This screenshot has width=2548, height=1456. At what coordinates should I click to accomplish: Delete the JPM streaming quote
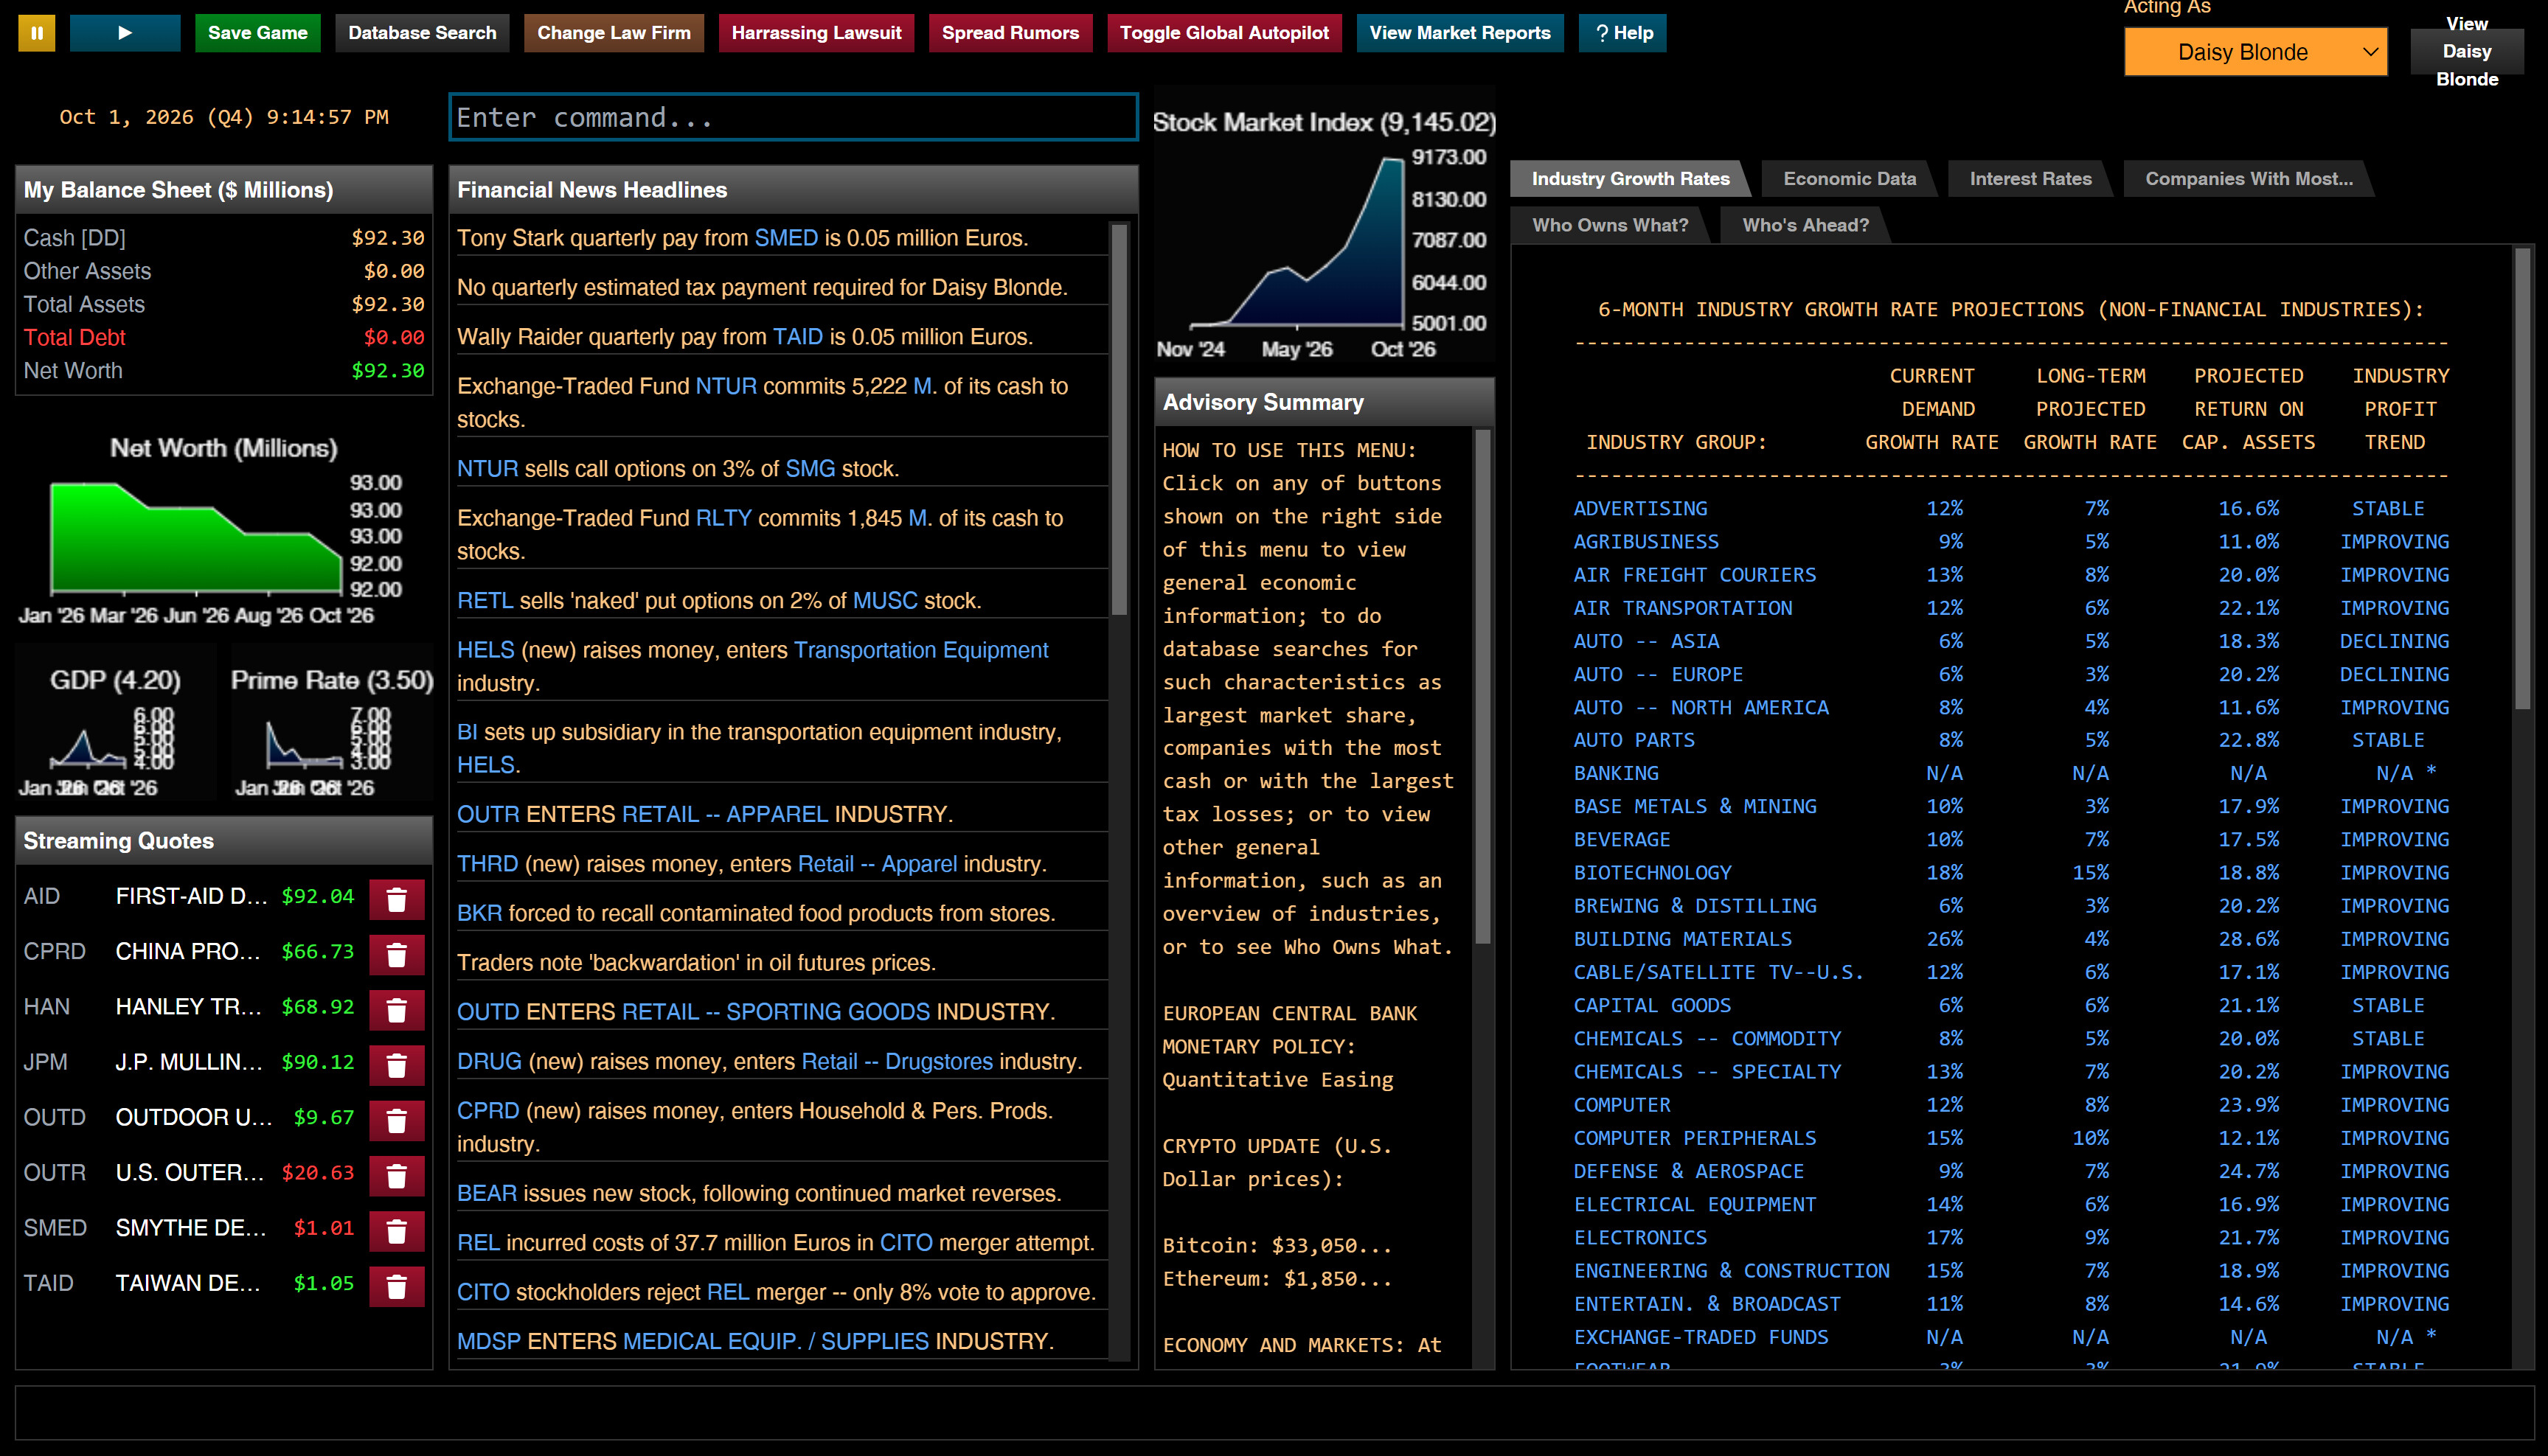[x=396, y=1064]
